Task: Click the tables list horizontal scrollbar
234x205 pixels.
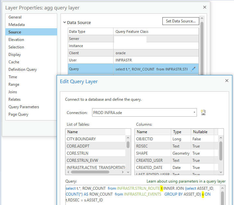Action: (90, 172)
